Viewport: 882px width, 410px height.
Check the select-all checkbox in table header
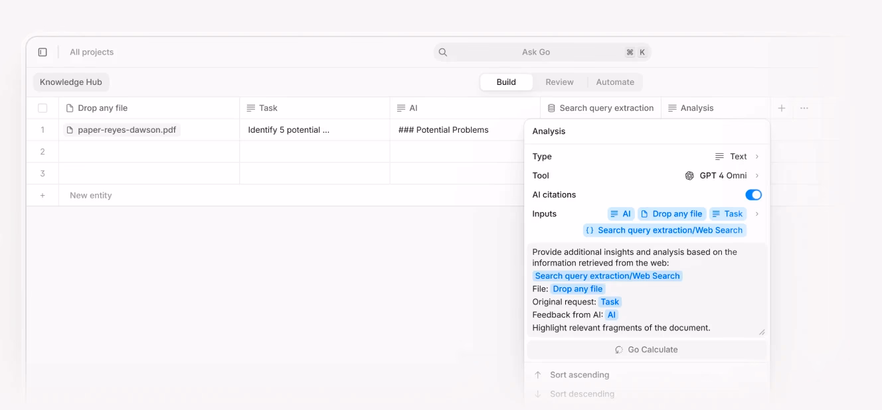43,108
